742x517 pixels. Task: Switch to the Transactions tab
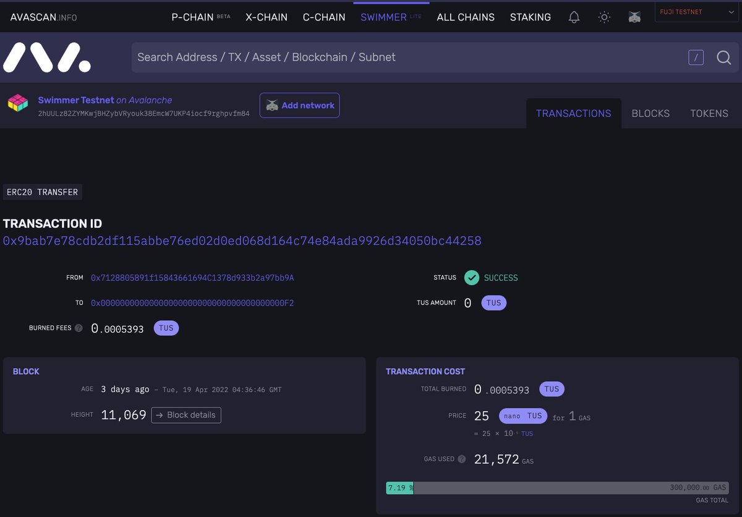coord(574,113)
